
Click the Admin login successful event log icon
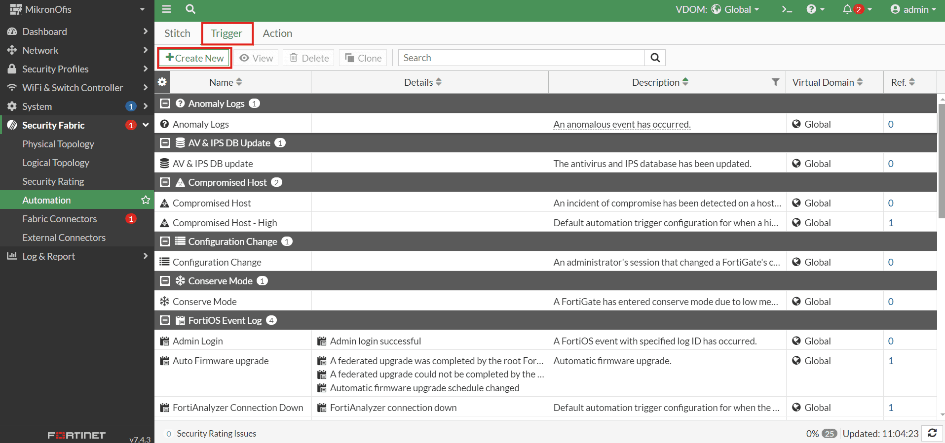click(322, 341)
